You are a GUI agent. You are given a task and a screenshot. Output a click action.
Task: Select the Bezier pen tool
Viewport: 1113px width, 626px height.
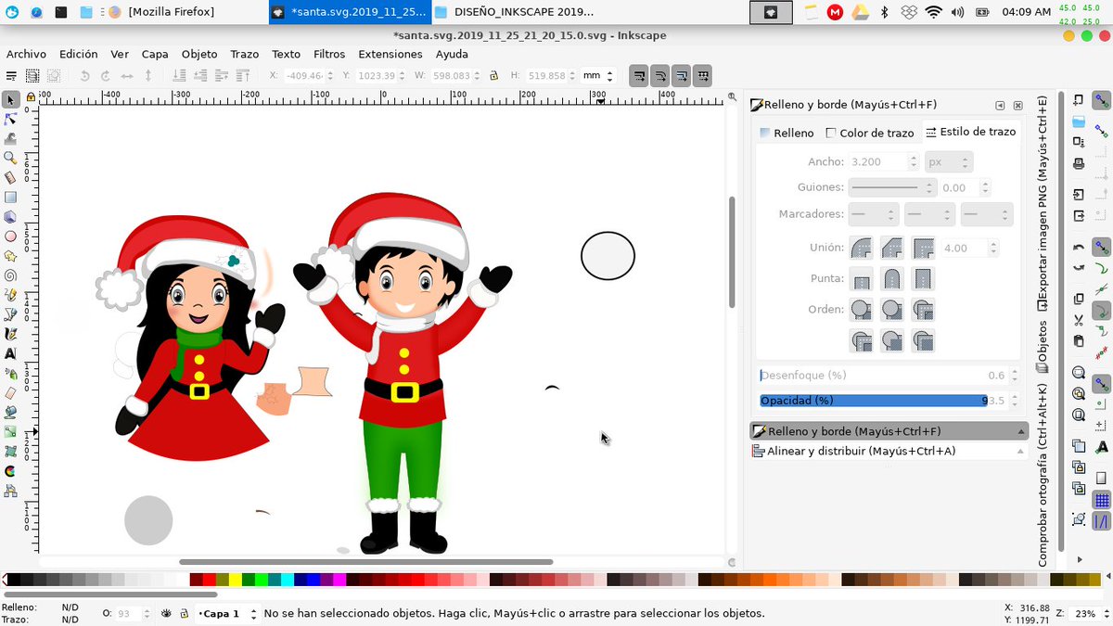[10, 313]
